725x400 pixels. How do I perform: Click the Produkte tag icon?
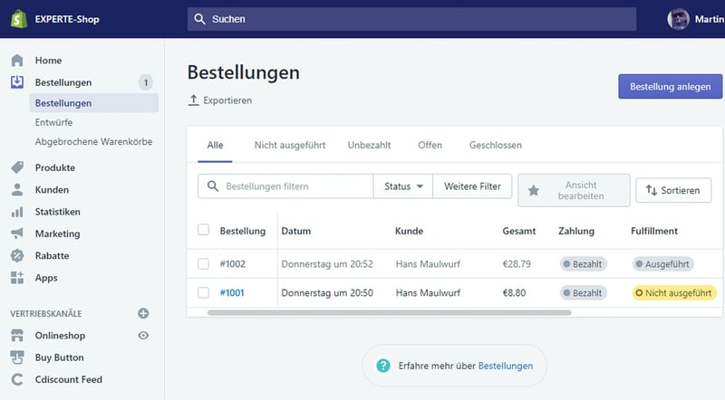tap(17, 168)
